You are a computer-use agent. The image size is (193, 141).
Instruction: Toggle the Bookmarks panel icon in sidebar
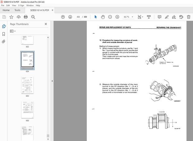click(x=4, y=34)
